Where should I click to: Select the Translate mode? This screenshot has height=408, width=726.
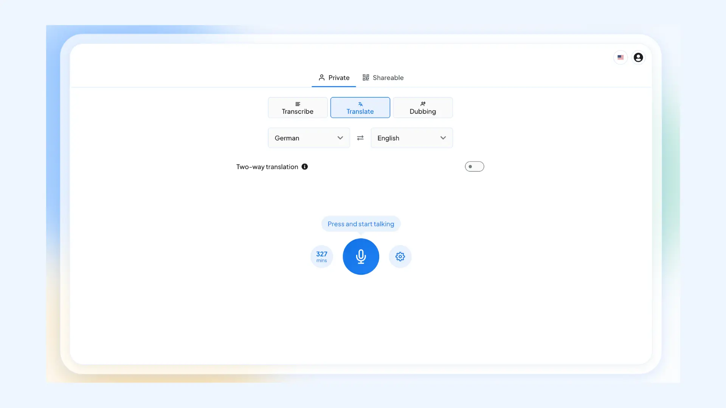tap(360, 108)
